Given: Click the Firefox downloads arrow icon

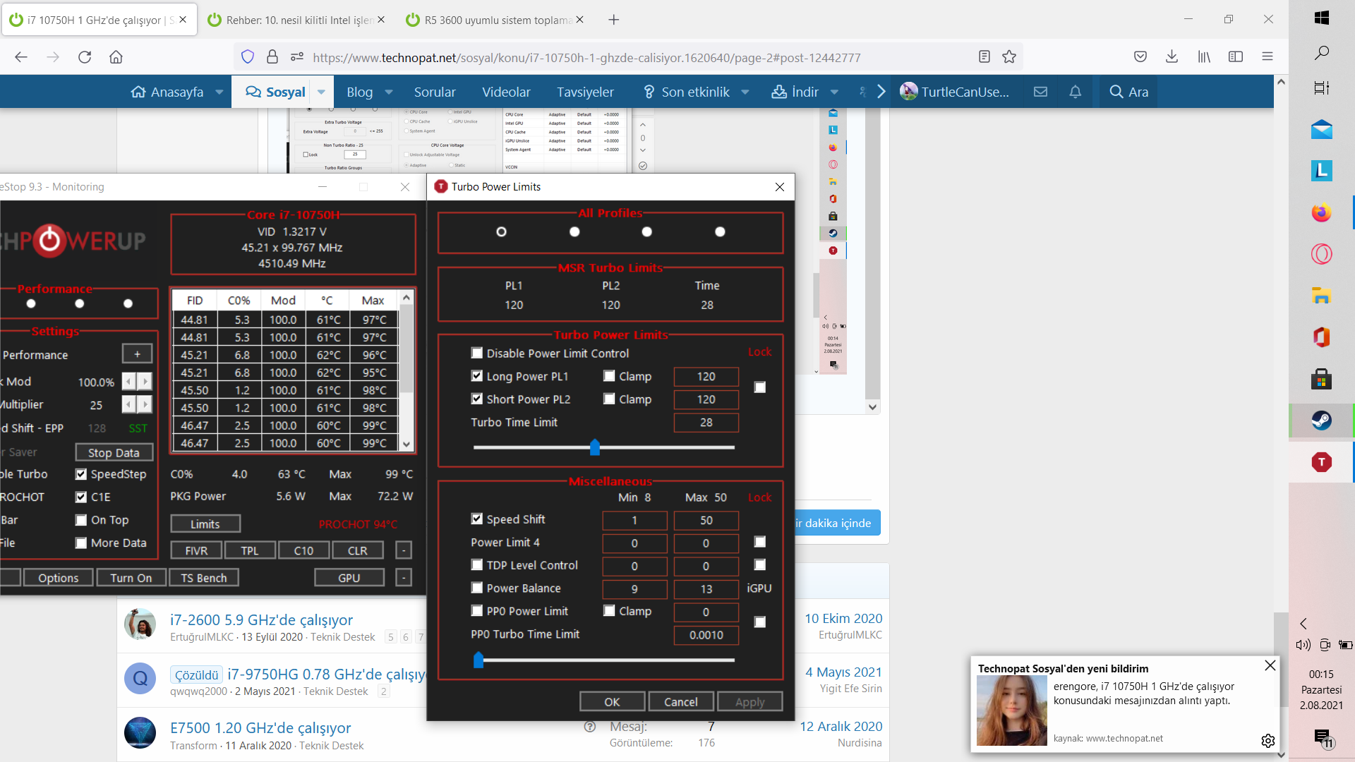Looking at the screenshot, I should (1172, 57).
